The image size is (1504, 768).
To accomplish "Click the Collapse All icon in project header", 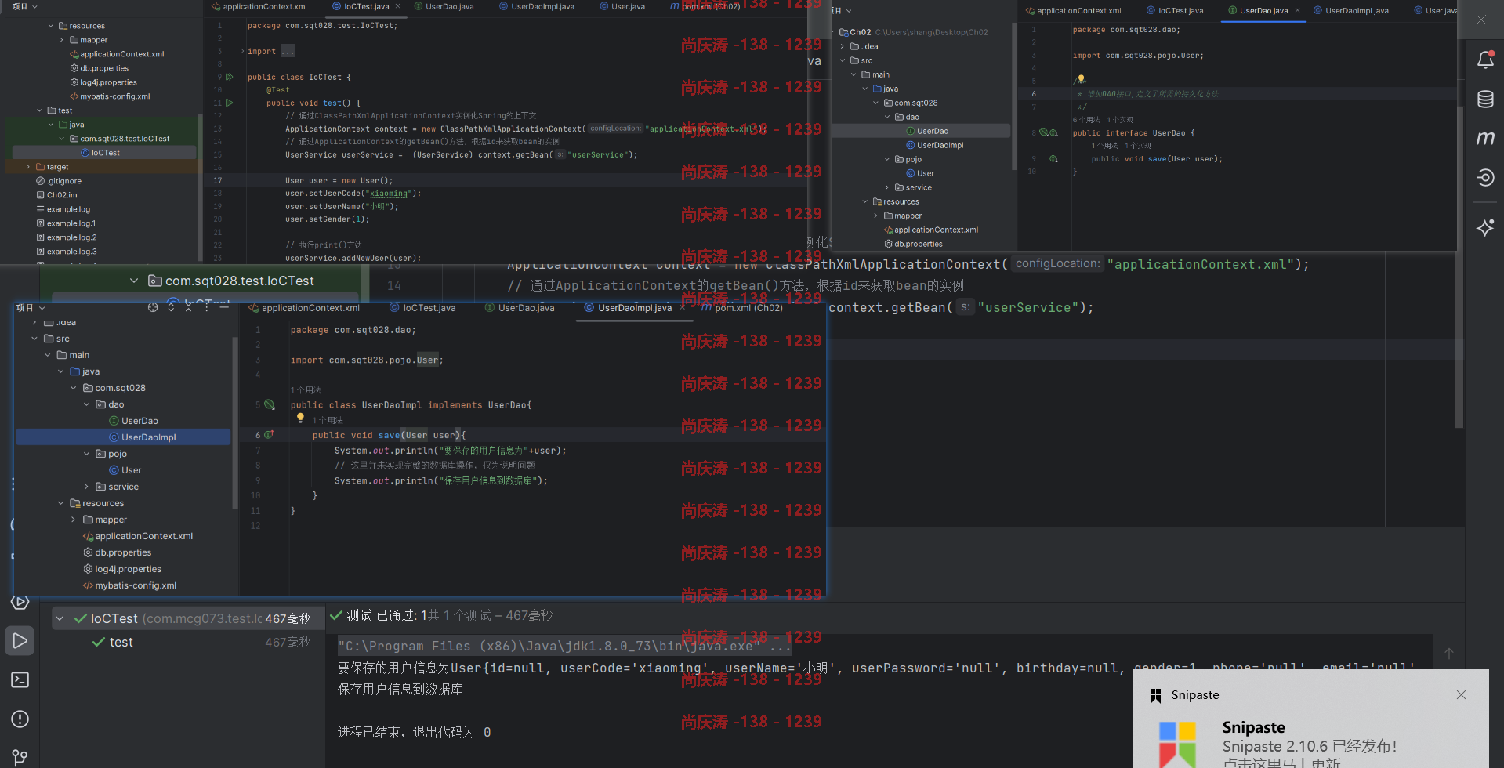I will pyautogui.click(x=188, y=308).
